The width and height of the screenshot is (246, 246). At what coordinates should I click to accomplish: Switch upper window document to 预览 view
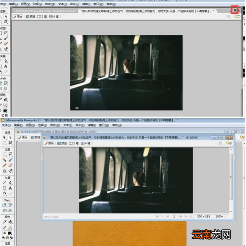(x=31, y=16)
